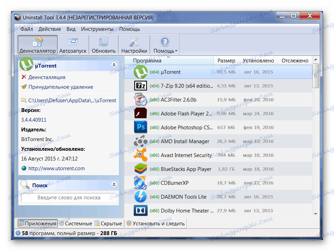This screenshot has width=334, height=251.
Task: Click the µTorrent size 10,5 МБ cell
Action: [226, 72]
